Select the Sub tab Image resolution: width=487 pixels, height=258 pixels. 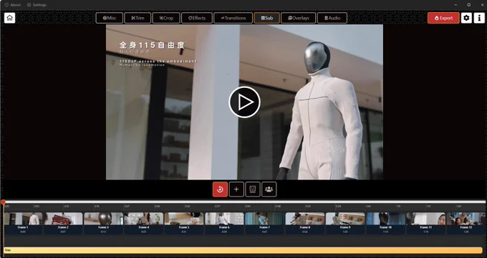[x=267, y=18]
